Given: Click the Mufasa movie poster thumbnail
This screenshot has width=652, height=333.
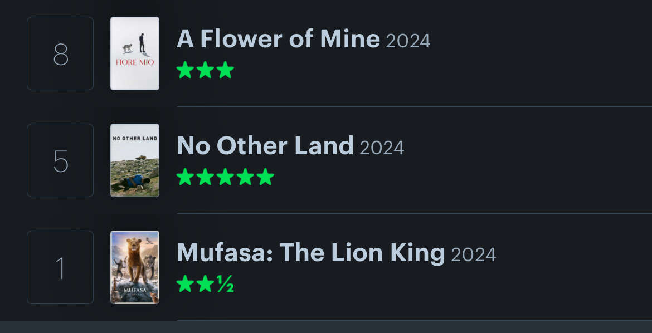Looking at the screenshot, I should pos(135,267).
